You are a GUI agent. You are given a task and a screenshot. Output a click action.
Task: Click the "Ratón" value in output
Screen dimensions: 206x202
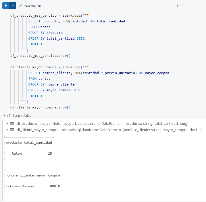pos(17,154)
